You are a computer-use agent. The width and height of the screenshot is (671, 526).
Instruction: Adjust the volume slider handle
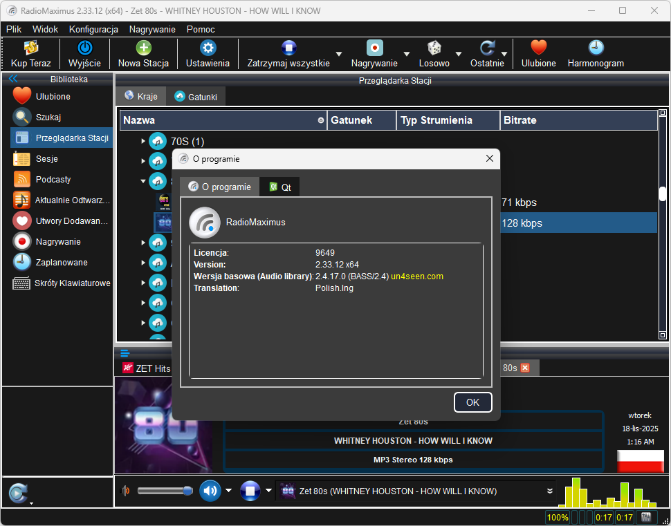coord(187,491)
